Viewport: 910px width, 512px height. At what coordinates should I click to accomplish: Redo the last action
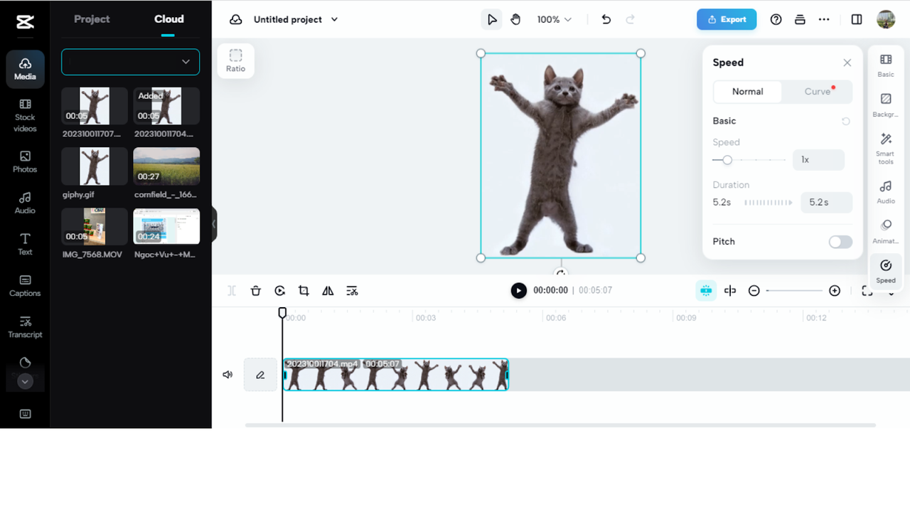tap(630, 19)
